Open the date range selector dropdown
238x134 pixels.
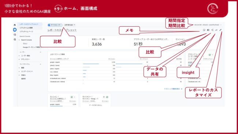pyautogui.click(x=208, y=25)
